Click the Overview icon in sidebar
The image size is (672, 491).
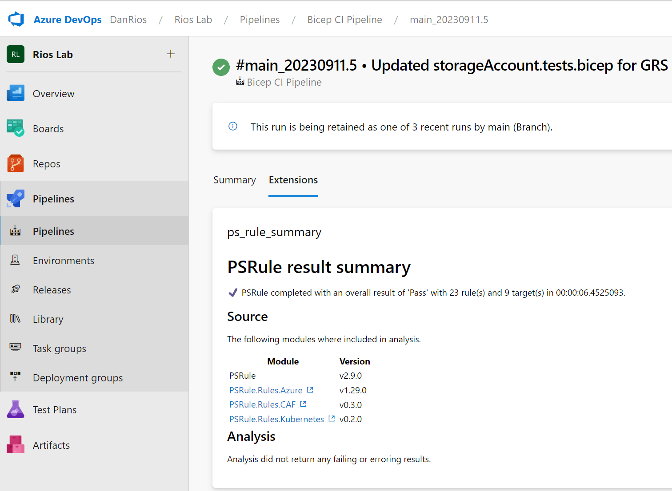click(16, 93)
